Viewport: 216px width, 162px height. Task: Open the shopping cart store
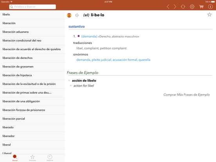pyautogui.click(x=201, y=7)
